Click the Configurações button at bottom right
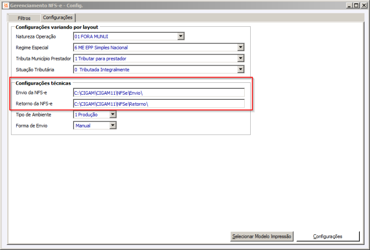 pyautogui.click(x=328, y=236)
